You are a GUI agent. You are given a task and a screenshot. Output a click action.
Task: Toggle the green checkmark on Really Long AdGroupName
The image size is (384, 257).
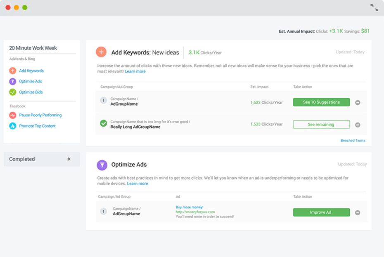point(104,123)
